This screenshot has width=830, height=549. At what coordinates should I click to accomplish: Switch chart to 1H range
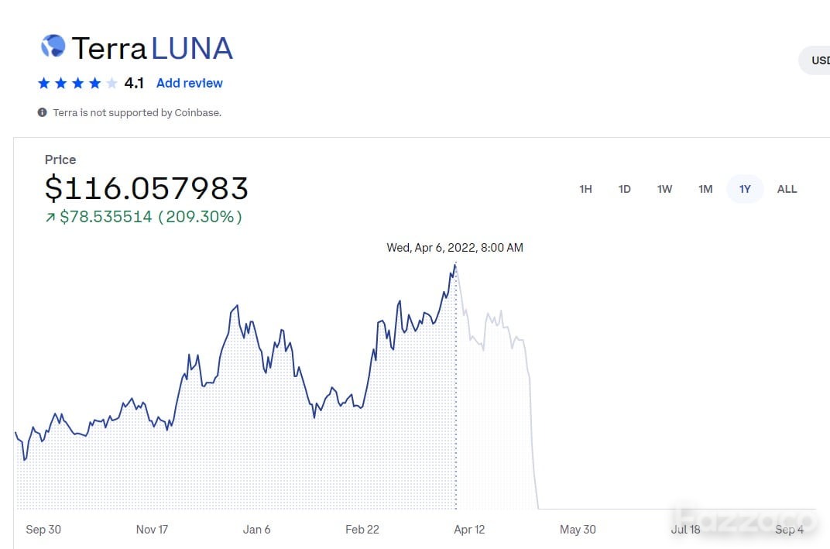585,189
